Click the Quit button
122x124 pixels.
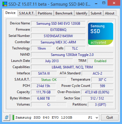[x=109, y=118]
